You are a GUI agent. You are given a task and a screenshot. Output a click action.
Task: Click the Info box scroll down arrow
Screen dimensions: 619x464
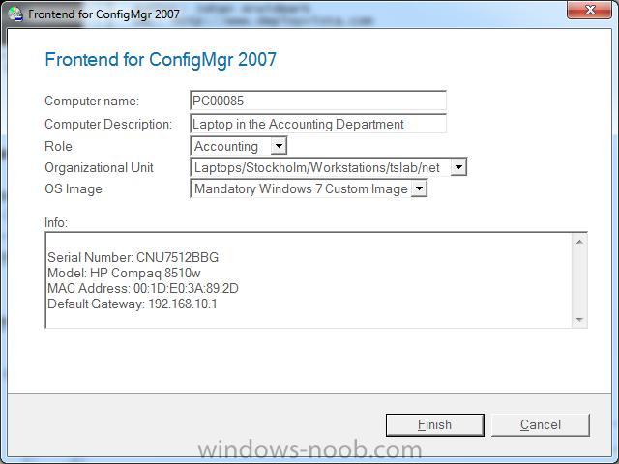pos(579,320)
